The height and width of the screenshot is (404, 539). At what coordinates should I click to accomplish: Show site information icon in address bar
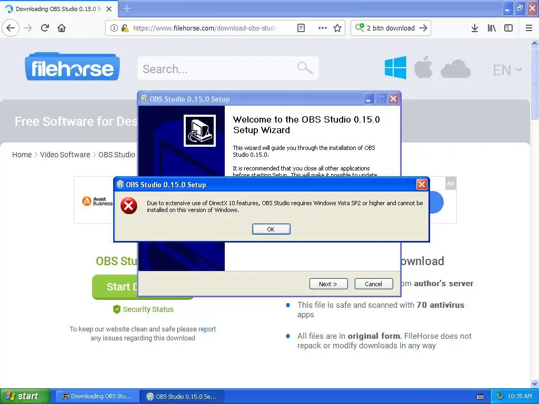(x=114, y=28)
